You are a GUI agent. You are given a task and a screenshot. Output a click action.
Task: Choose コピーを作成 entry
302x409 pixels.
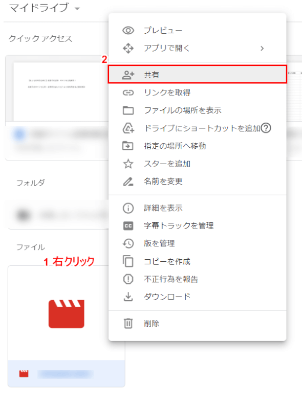[197, 261]
